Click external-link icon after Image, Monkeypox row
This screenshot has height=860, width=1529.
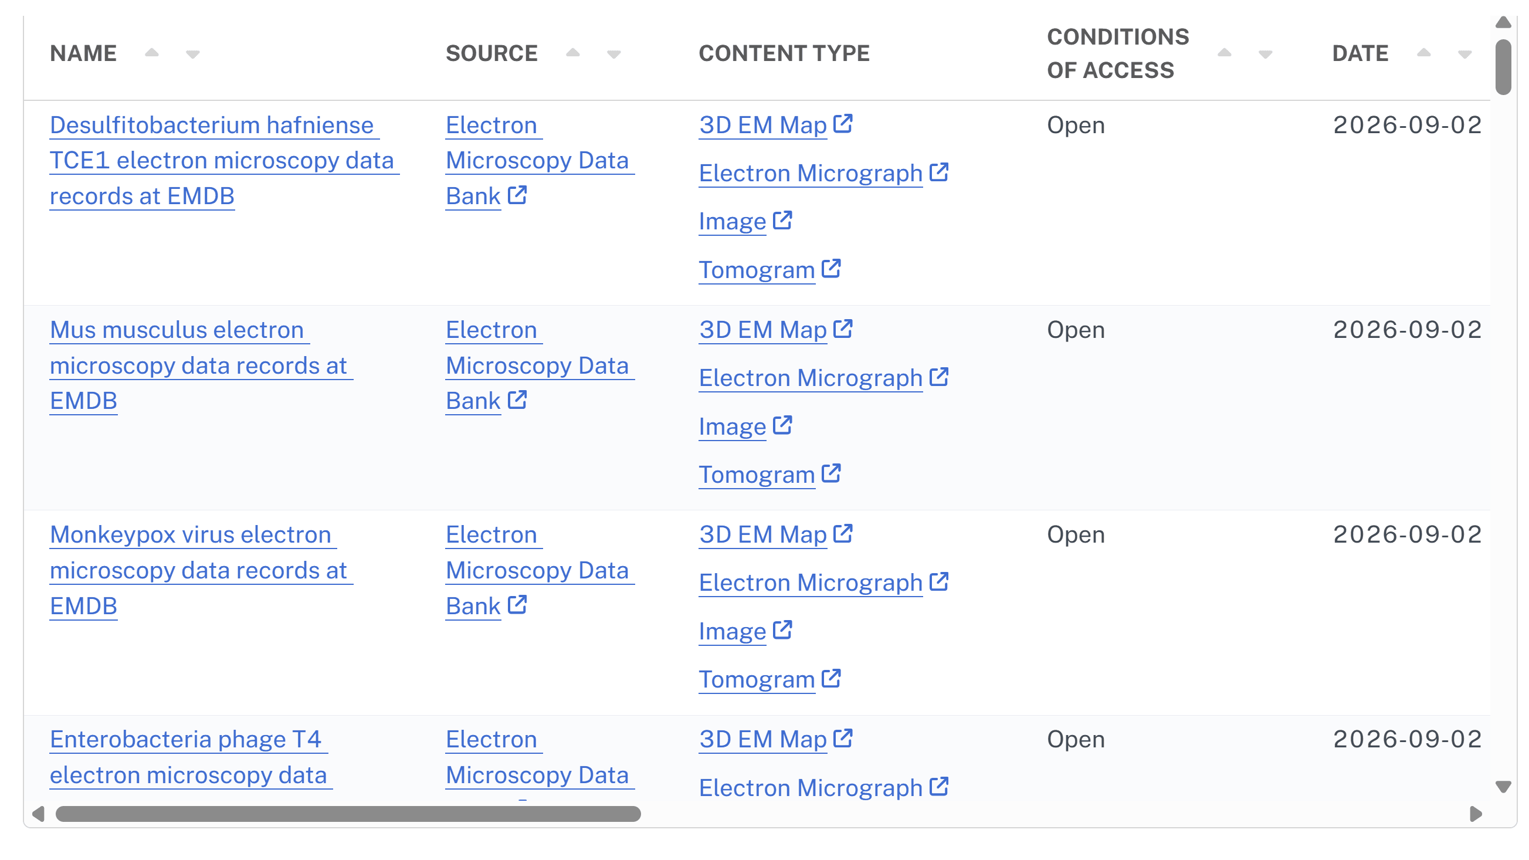(782, 629)
